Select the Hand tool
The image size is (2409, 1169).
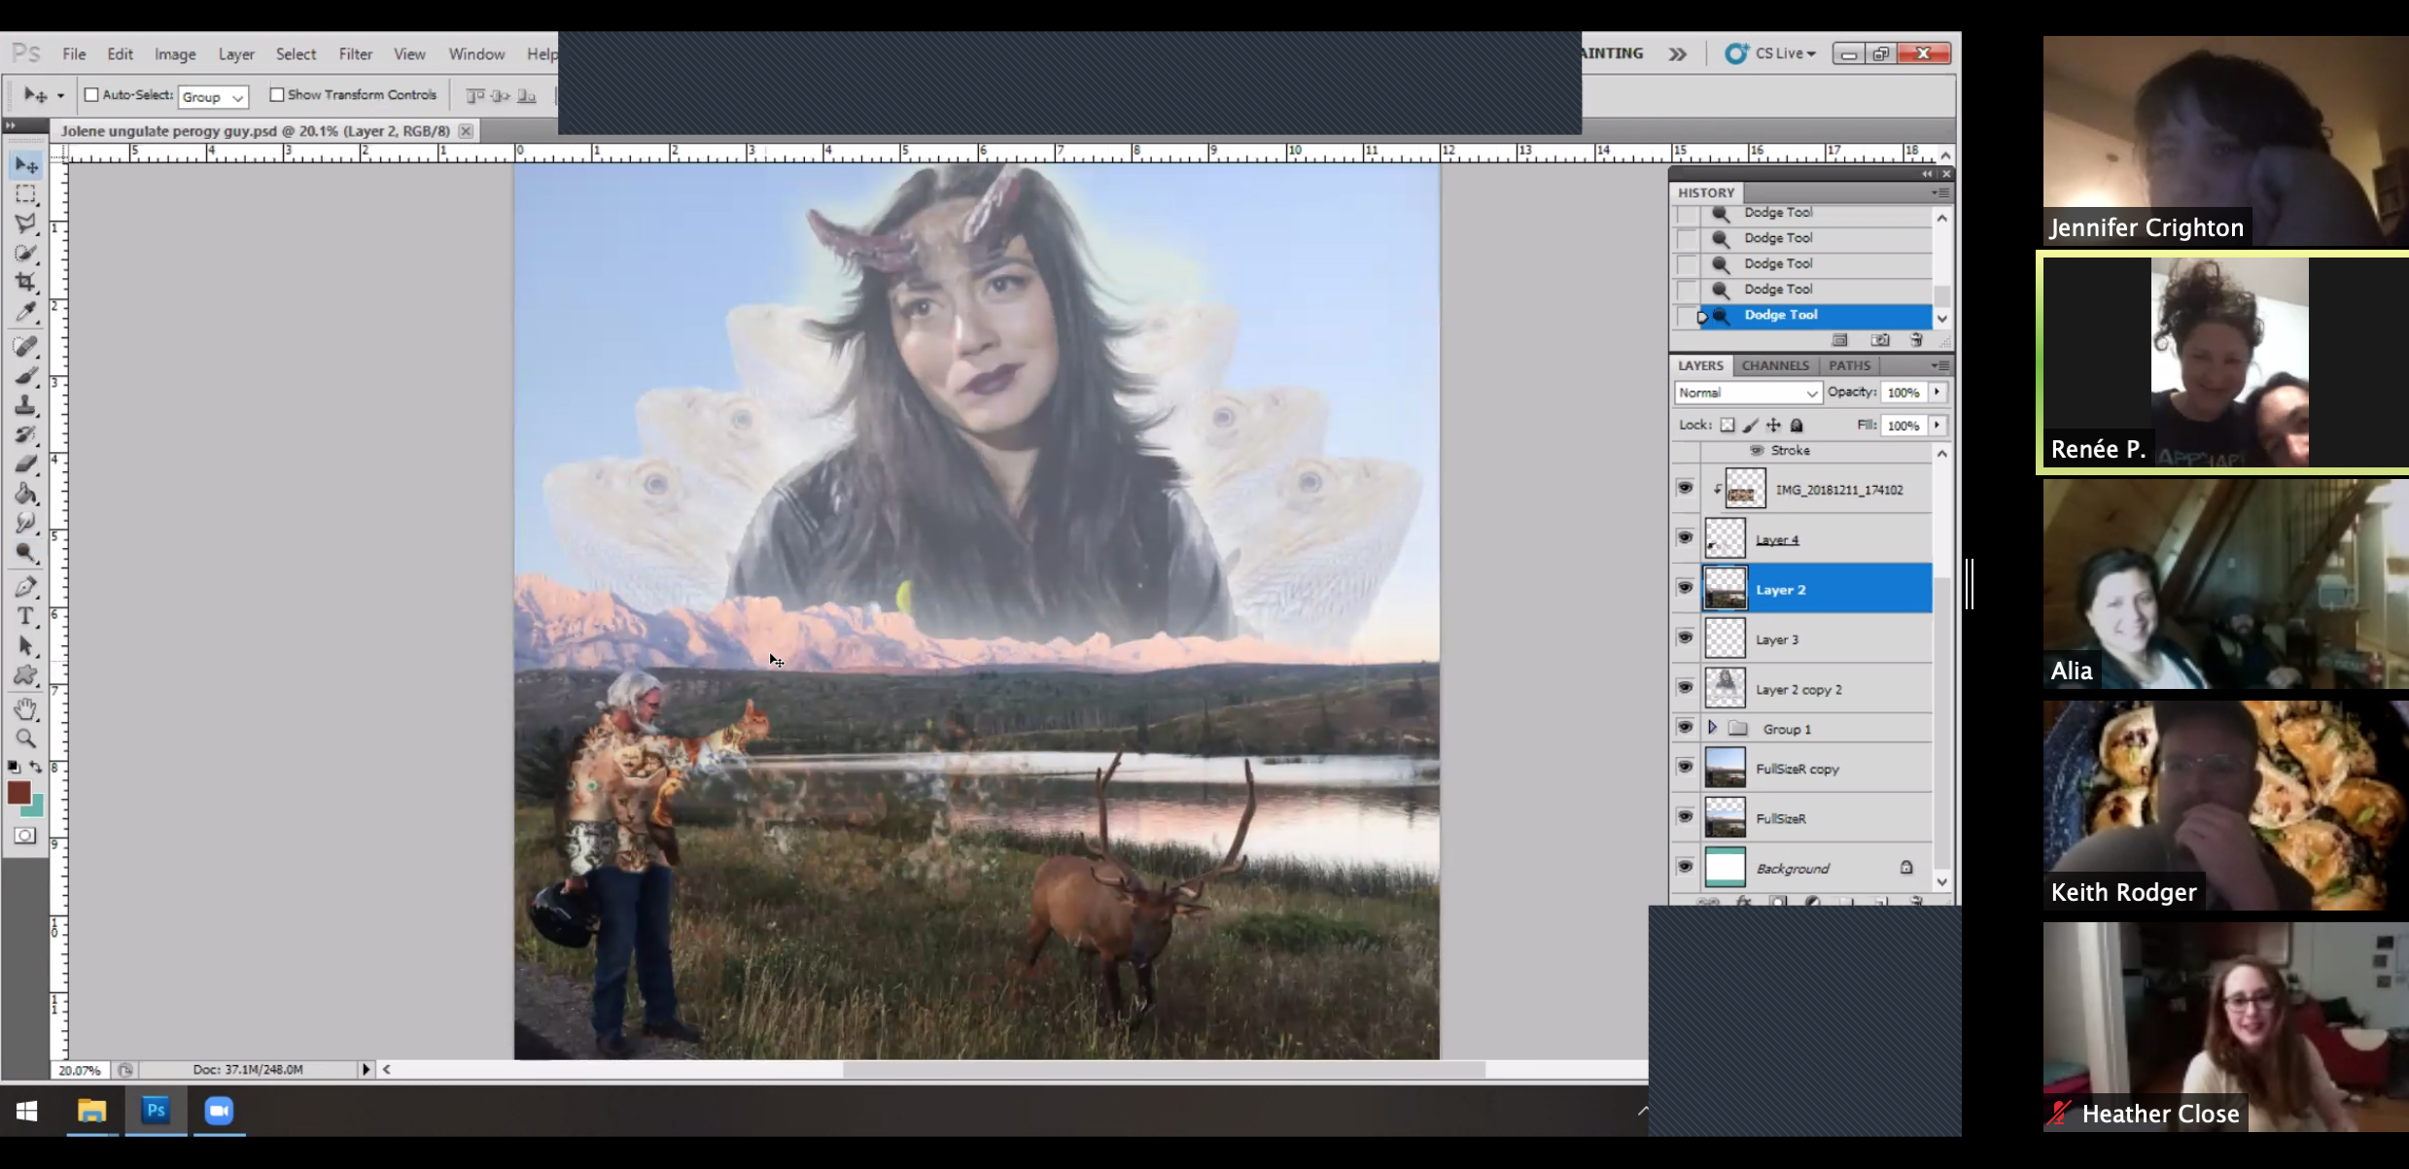(x=25, y=708)
